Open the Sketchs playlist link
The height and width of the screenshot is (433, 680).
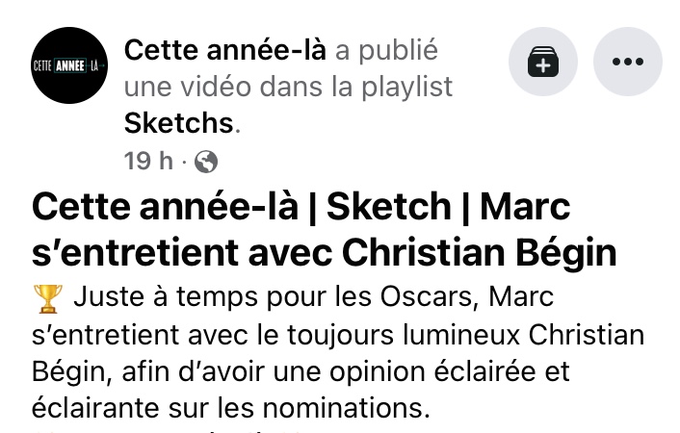179,123
